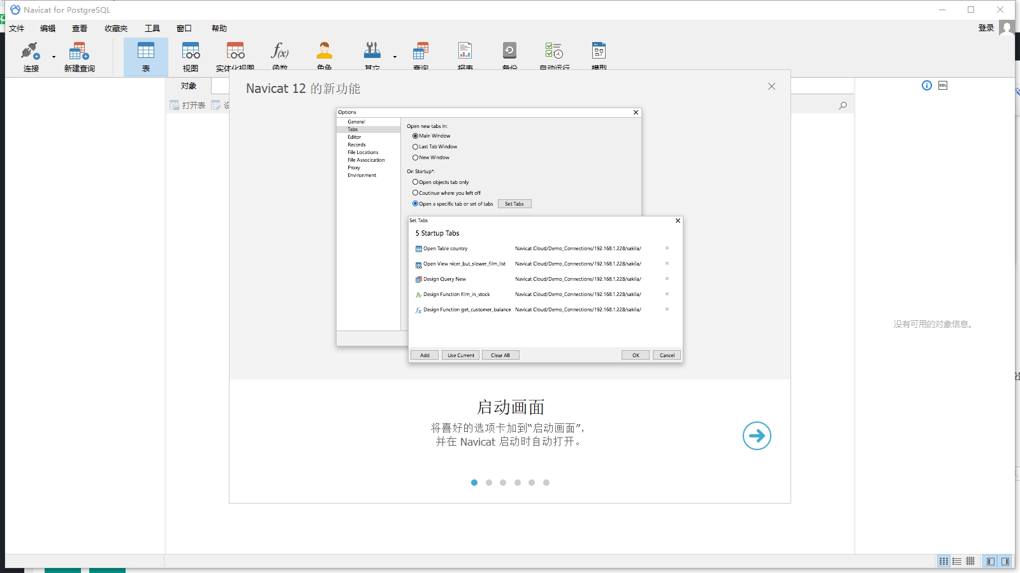The height and width of the screenshot is (573, 1020).
Task: Toggle the left navigation pane
Action: [990, 562]
